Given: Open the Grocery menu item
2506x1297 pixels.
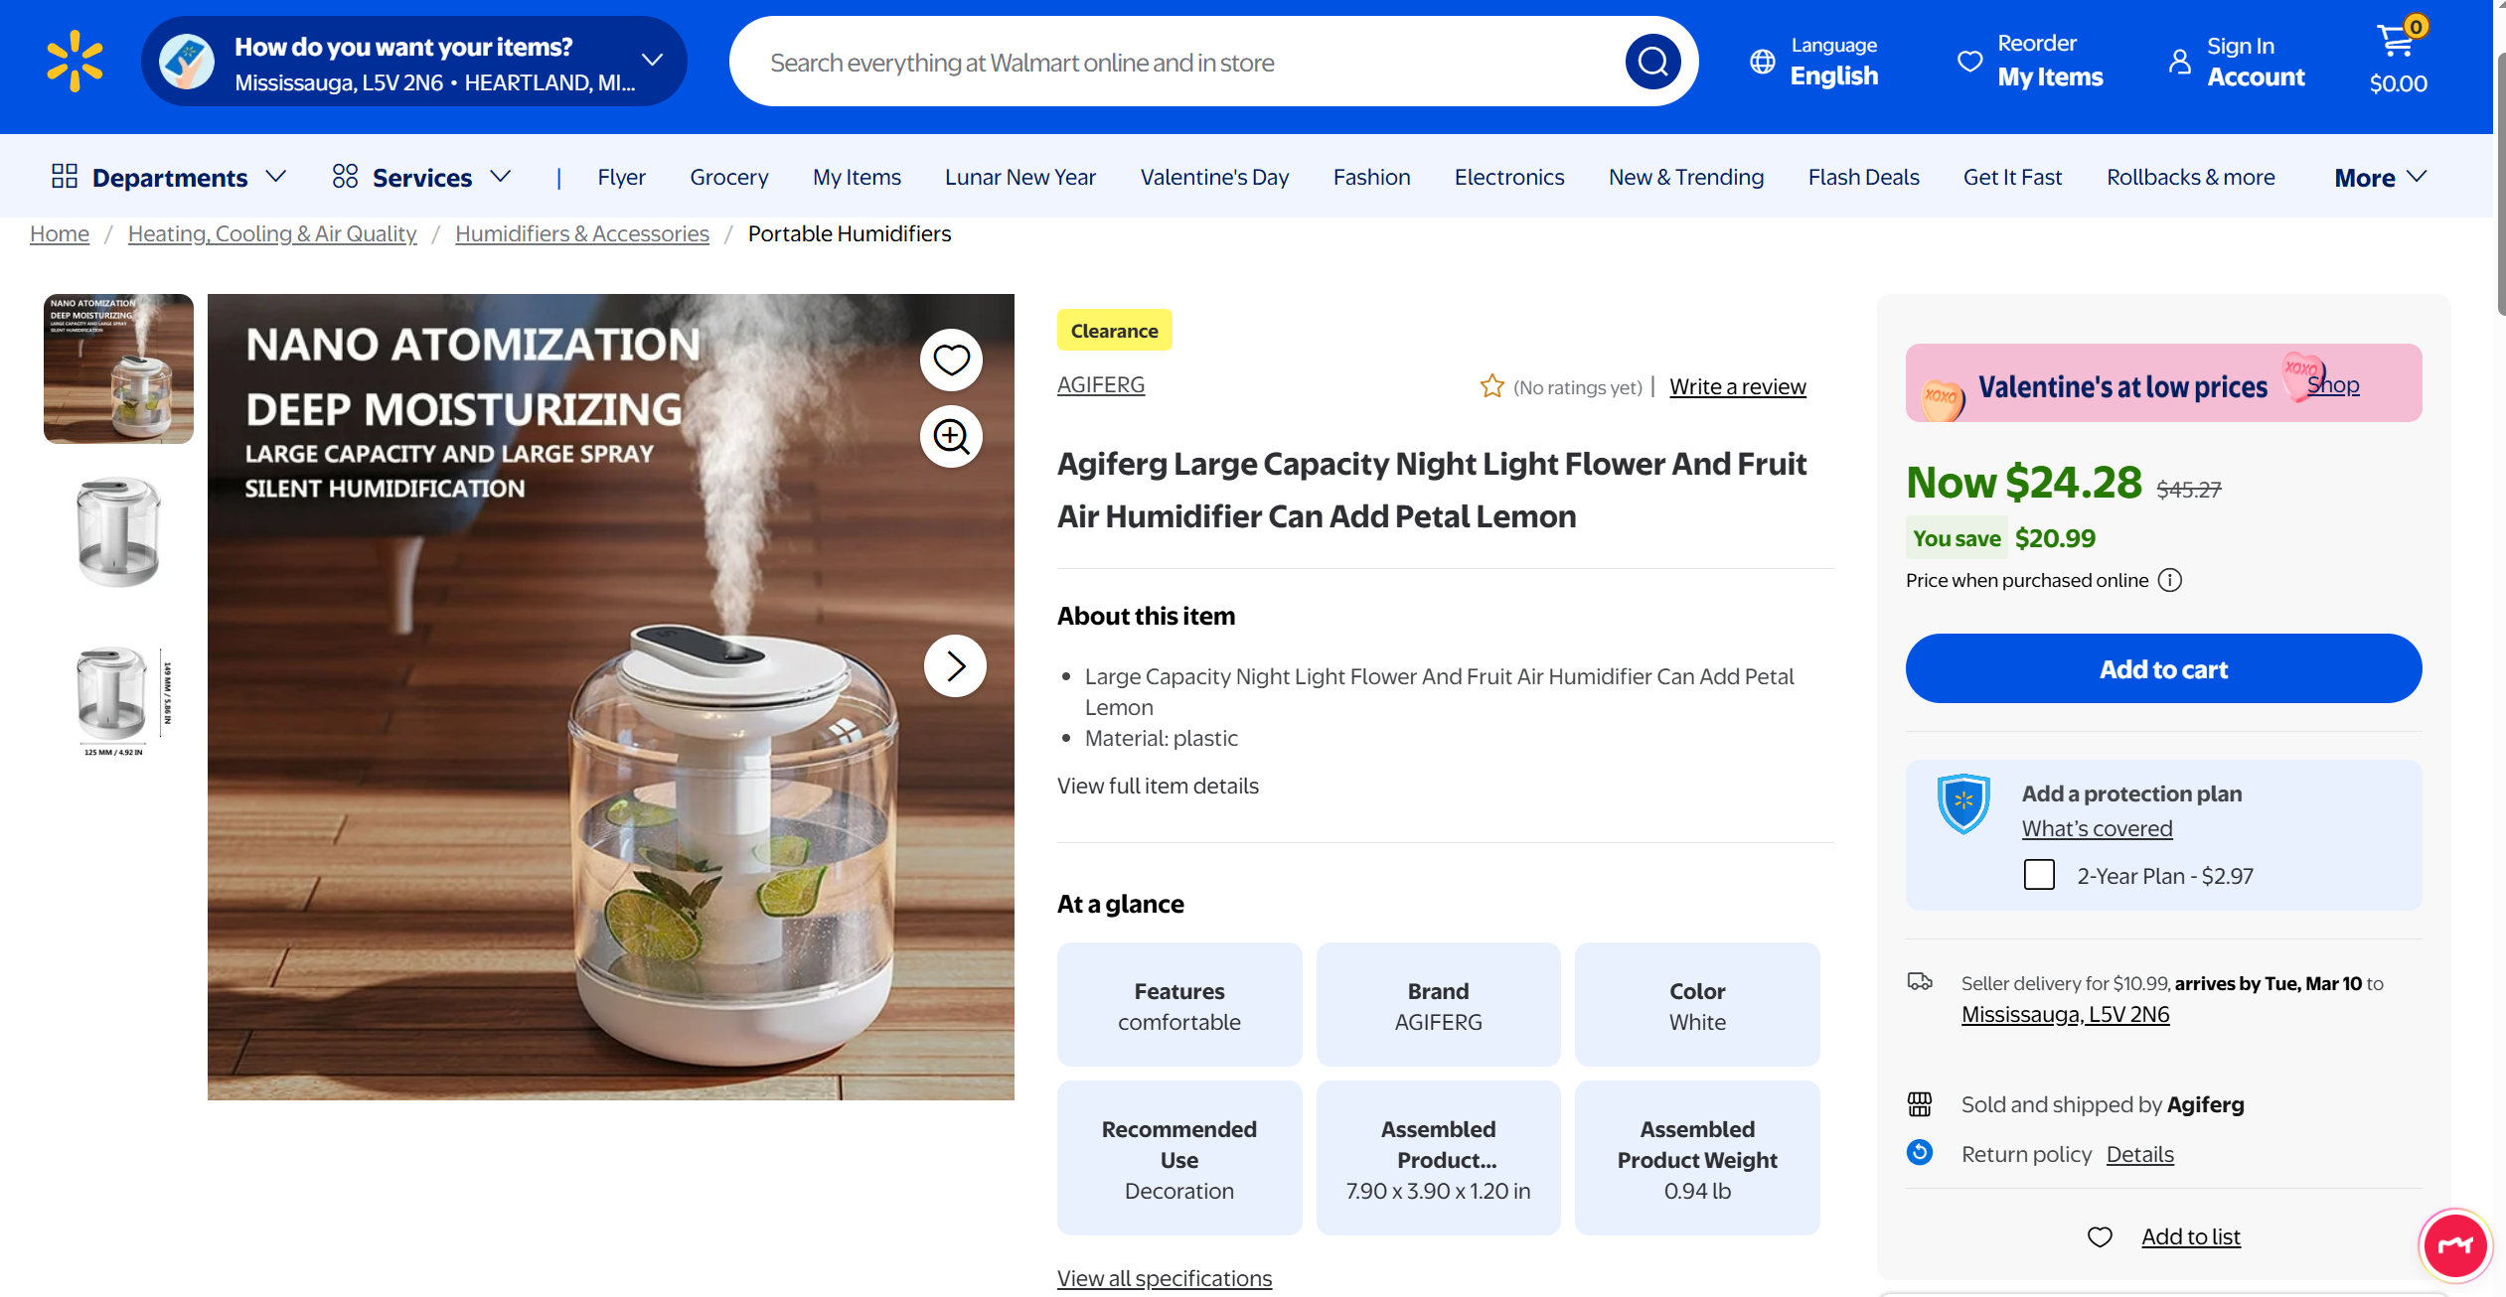Looking at the screenshot, I should [x=729, y=177].
